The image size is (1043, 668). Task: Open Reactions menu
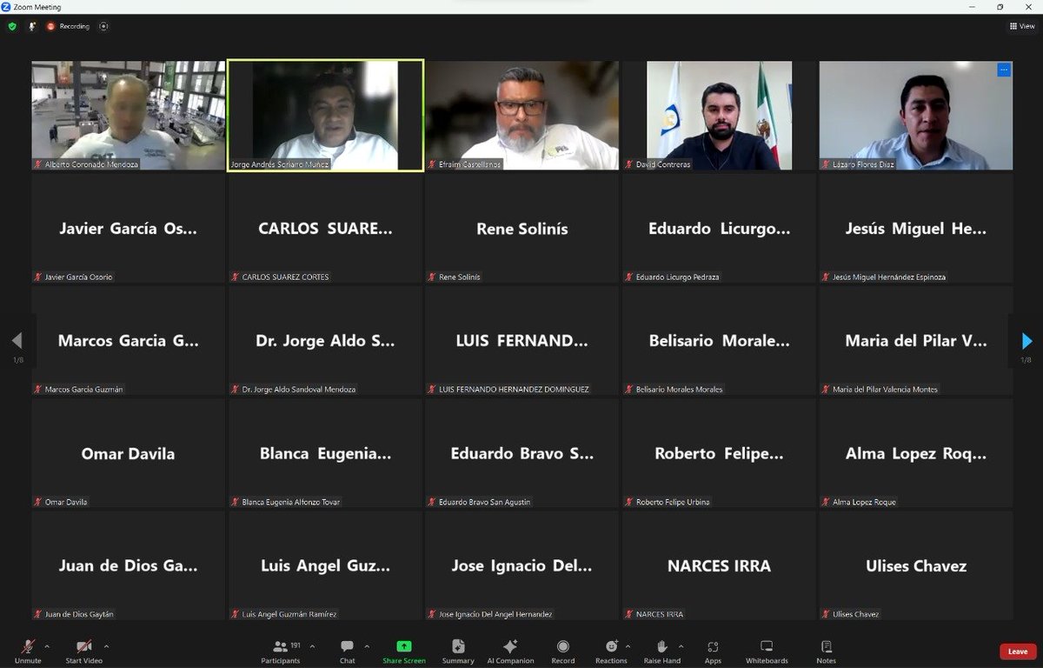pos(611,651)
